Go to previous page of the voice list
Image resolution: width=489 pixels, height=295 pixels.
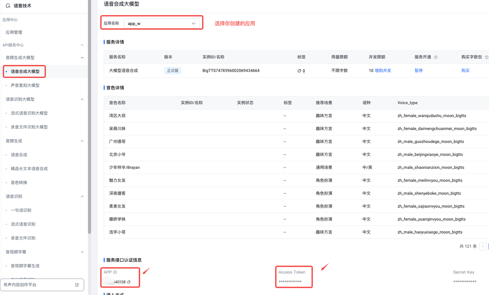pos(483,246)
